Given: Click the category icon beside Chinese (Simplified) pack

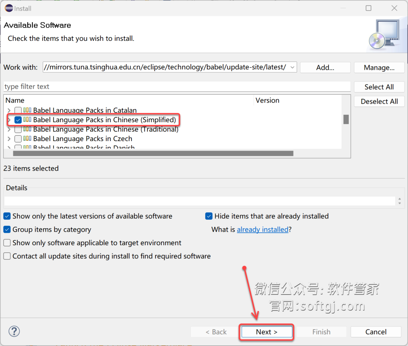Looking at the screenshot, I should tap(27, 120).
